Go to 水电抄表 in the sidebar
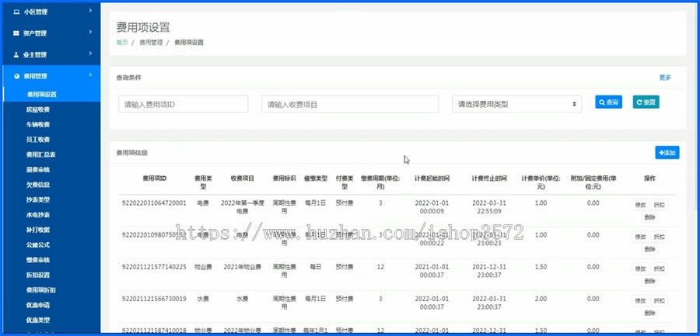 38,215
